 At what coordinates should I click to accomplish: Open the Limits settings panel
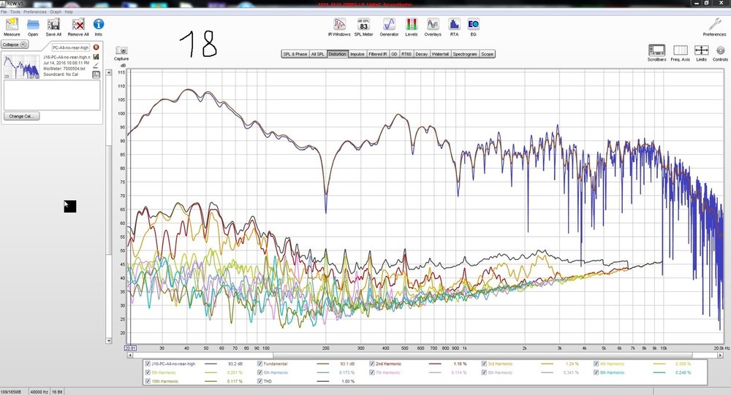tap(701, 50)
